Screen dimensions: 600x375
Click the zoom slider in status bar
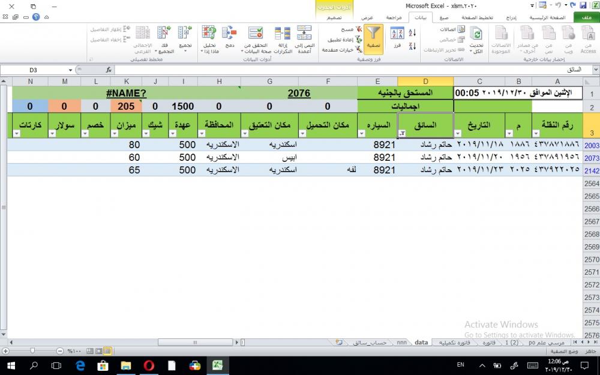[x=32, y=351]
